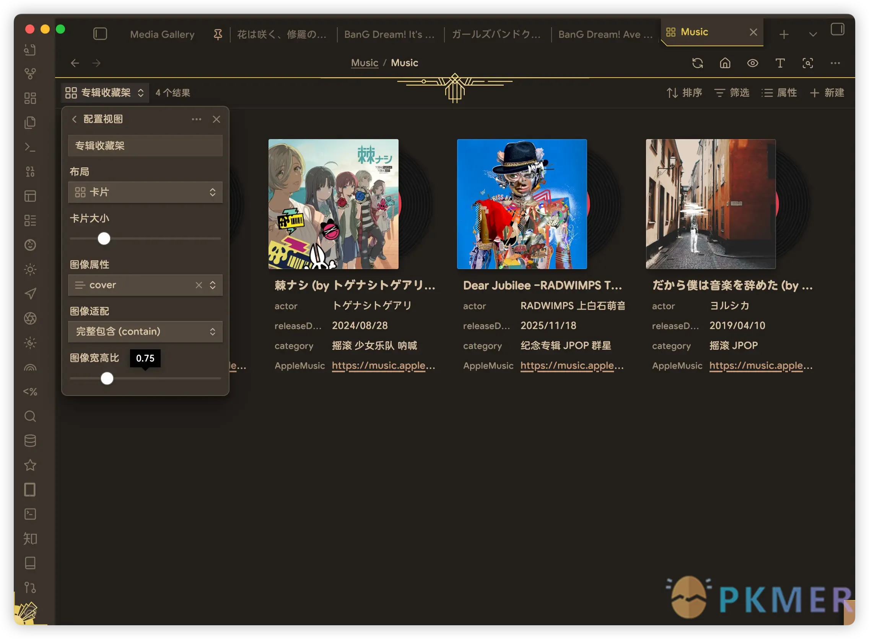The height and width of the screenshot is (639, 869).
Task: Click the text T icon in header
Action: pos(779,63)
